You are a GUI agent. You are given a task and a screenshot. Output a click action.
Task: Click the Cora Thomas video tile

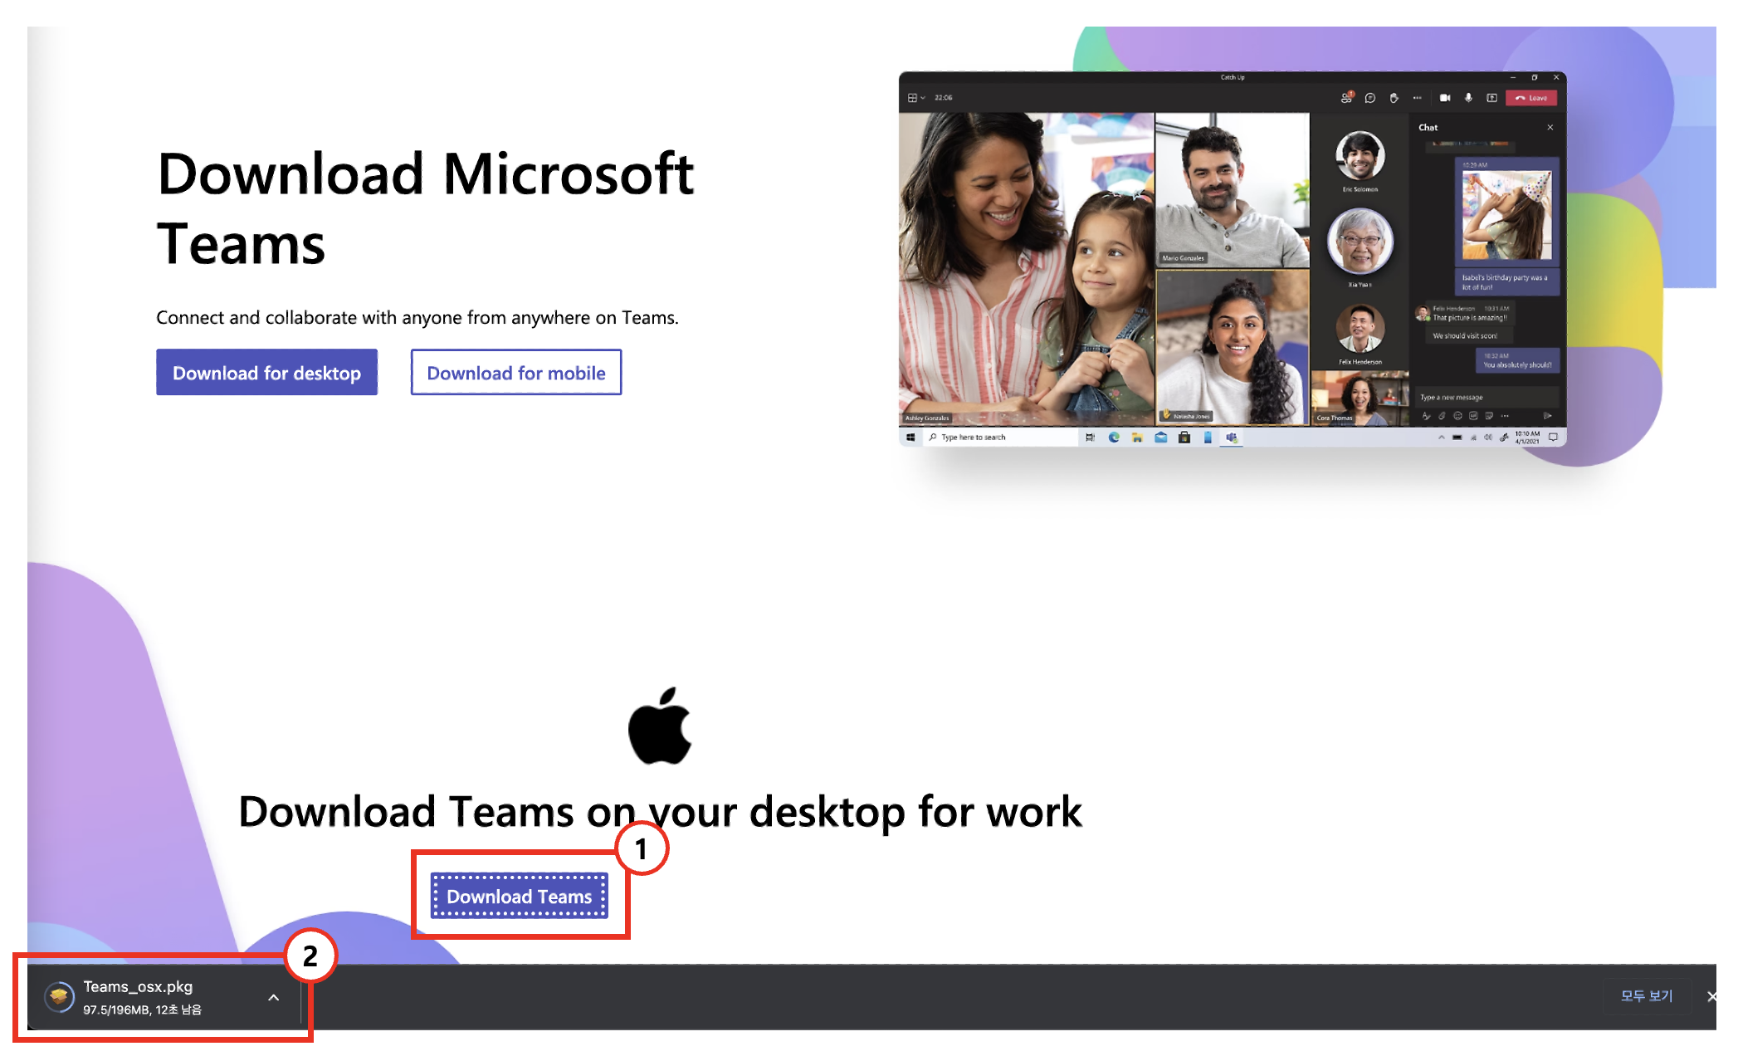coord(1360,398)
